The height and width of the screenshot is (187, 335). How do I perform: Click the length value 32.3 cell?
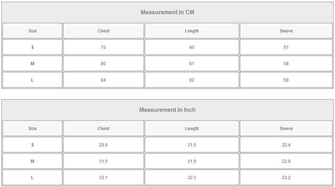click(x=192, y=178)
